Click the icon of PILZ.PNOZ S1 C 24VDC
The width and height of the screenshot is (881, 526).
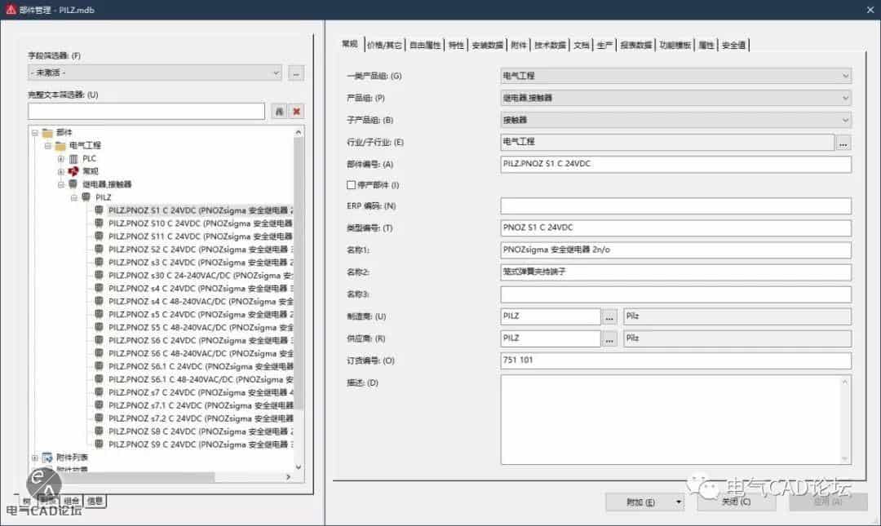tap(99, 210)
